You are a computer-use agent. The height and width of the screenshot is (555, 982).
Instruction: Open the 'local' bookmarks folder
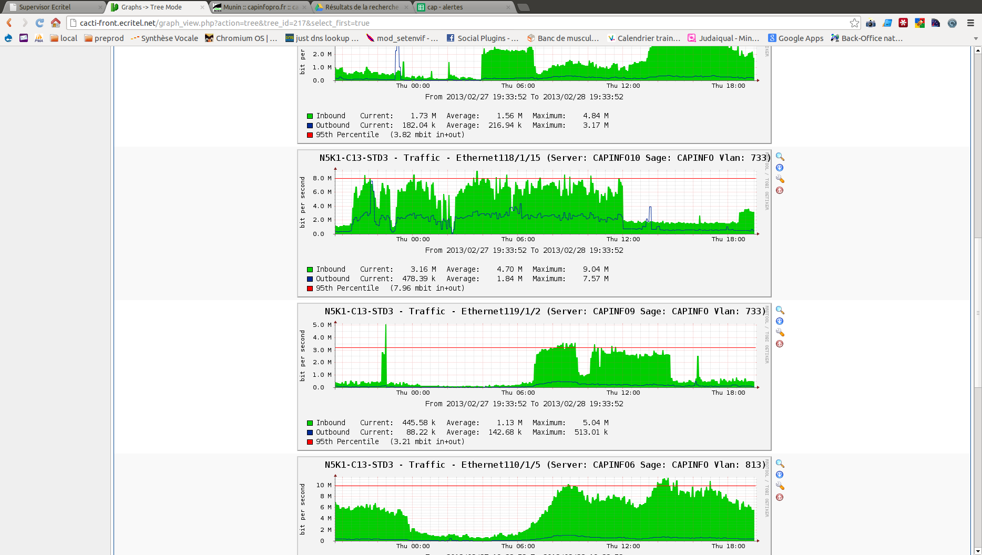(64, 38)
